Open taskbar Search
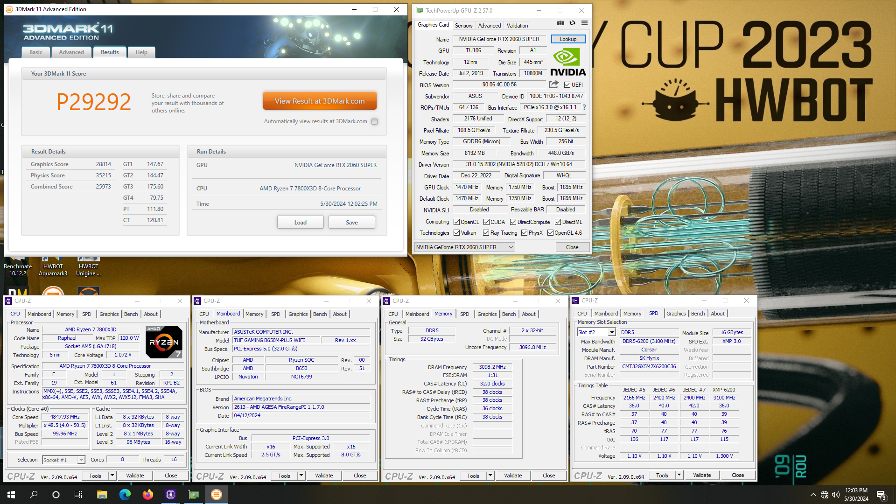Image resolution: width=896 pixels, height=504 pixels. 34,495
